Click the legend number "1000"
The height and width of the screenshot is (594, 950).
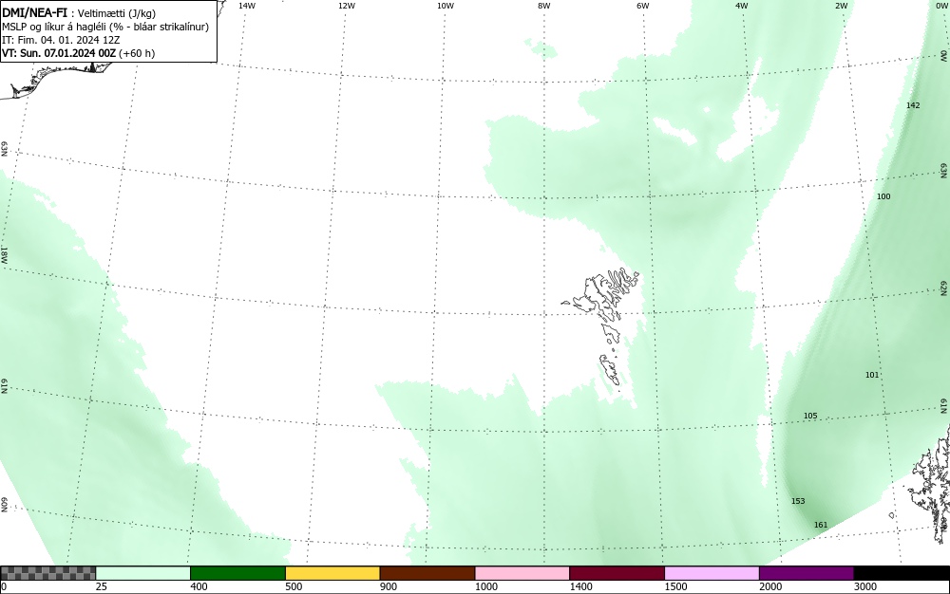(x=486, y=586)
